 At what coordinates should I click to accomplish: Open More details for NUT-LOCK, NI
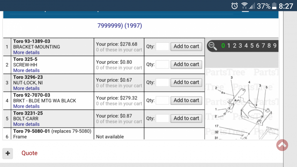[x=26, y=88]
